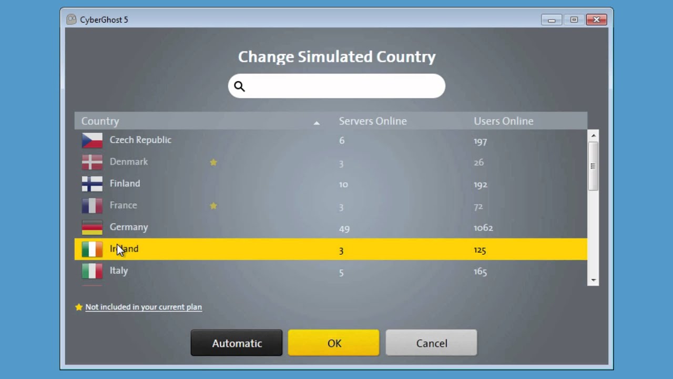Choose the Automatic button
Viewport: 673px width, 379px height.
point(237,343)
